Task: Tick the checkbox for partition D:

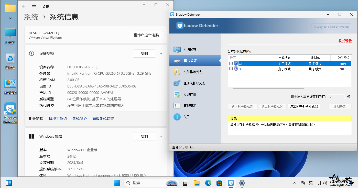Action: tap(231, 69)
